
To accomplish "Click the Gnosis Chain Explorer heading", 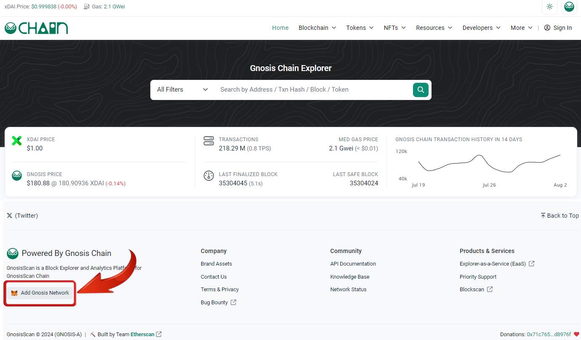I will tap(291, 68).
